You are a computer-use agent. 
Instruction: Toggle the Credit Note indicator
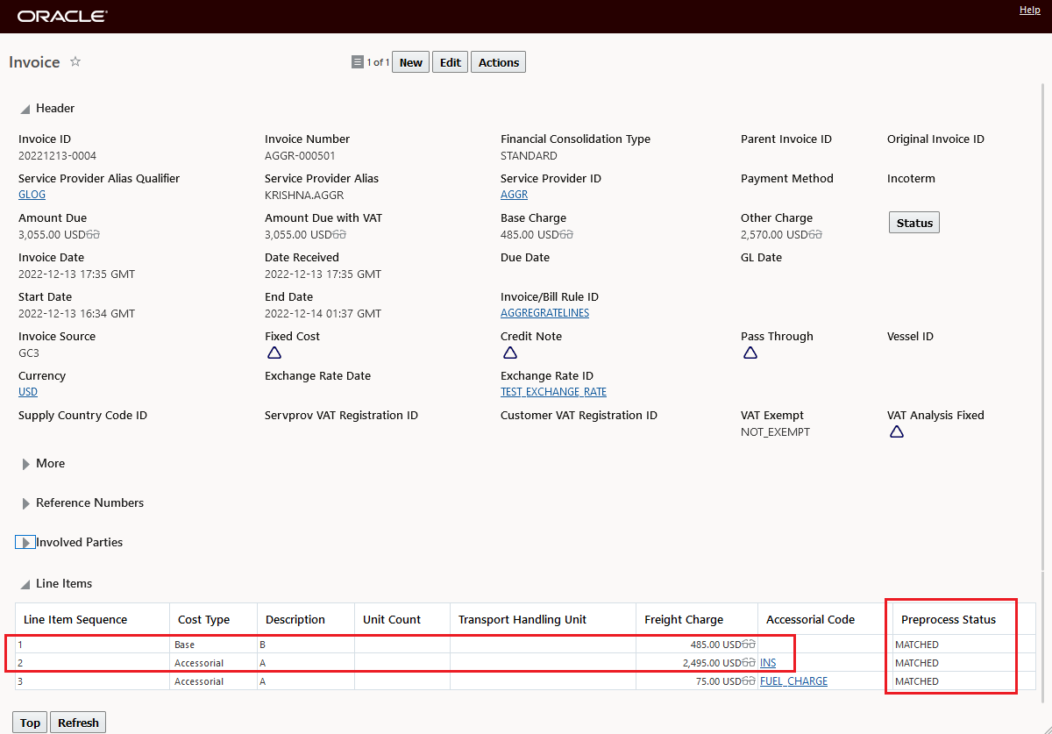(509, 353)
